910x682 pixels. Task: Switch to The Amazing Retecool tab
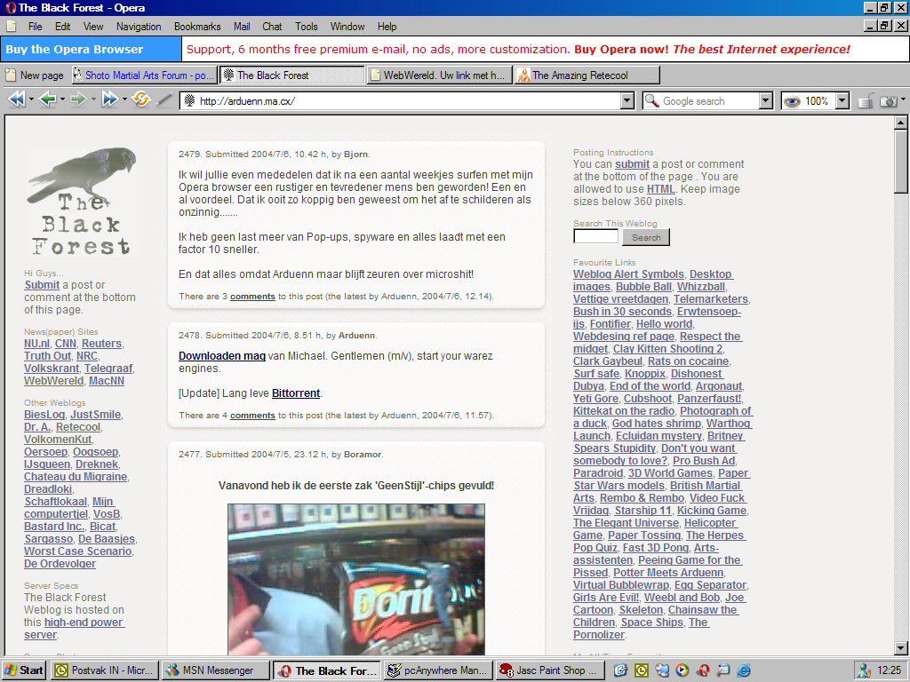pos(587,75)
